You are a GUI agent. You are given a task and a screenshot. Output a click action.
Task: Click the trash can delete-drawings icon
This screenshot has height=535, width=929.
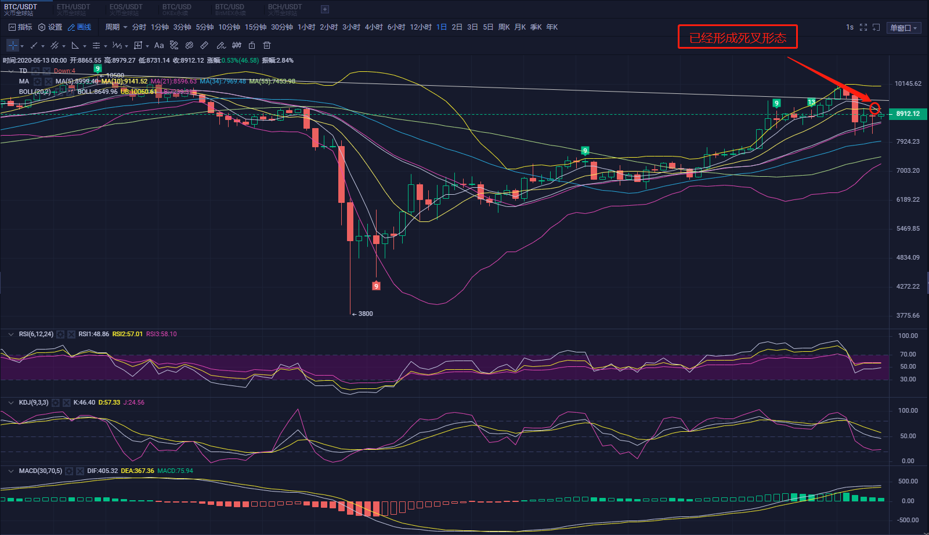click(x=267, y=45)
